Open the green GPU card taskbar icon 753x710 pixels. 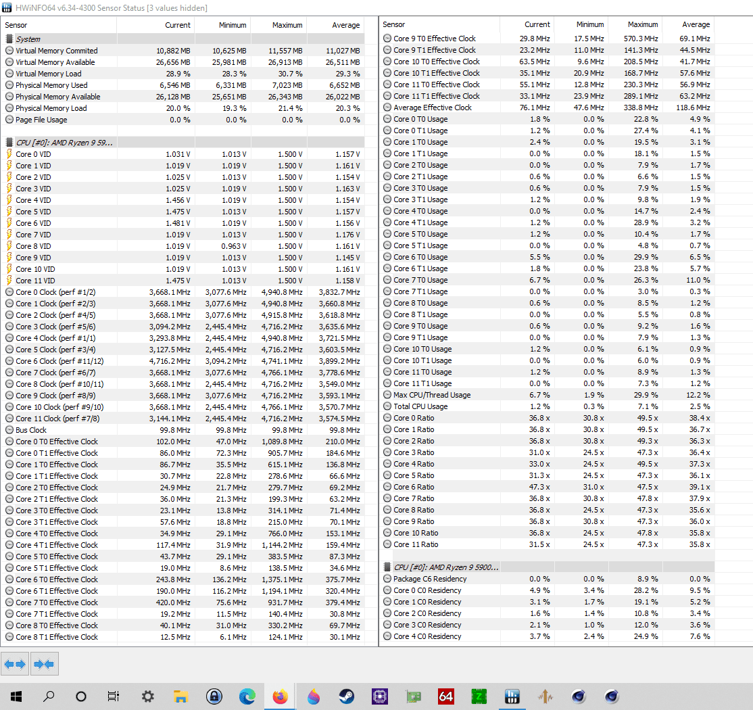pyautogui.click(x=413, y=696)
